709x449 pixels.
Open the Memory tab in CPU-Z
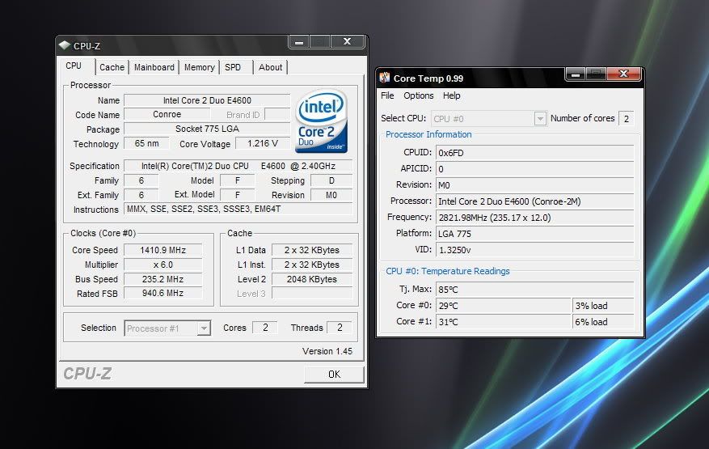(x=200, y=67)
